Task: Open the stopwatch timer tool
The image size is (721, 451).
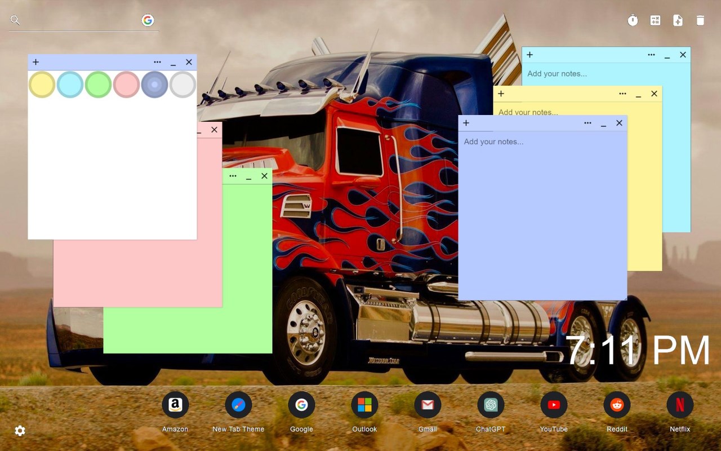Action: (x=633, y=20)
